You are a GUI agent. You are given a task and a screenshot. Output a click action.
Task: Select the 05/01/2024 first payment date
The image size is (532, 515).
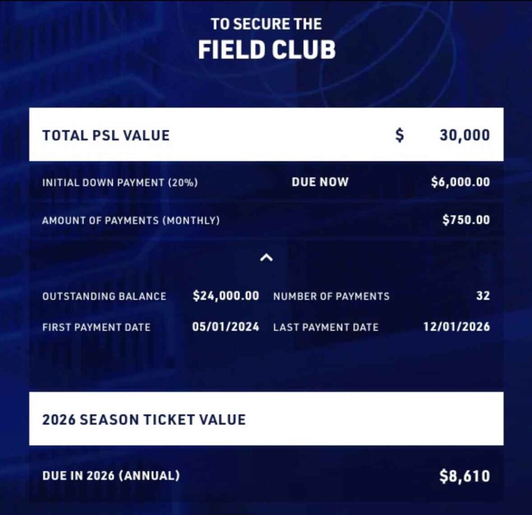(x=226, y=327)
